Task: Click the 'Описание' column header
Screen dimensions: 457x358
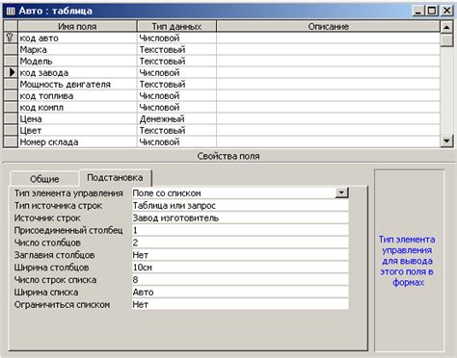Action: click(x=328, y=26)
